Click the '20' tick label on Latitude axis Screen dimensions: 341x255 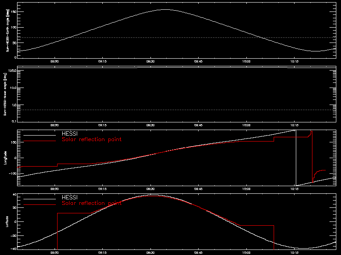[14, 208]
